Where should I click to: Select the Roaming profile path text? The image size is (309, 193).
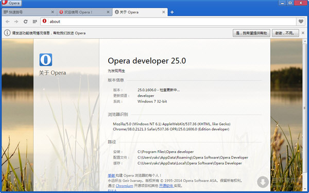(193, 157)
